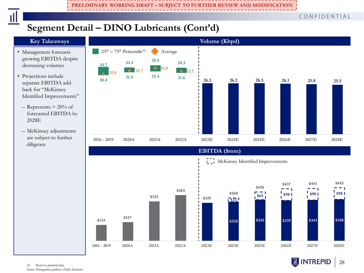
Task: Click the $410 total above 2025E bar
Action: tap(260, 187)
